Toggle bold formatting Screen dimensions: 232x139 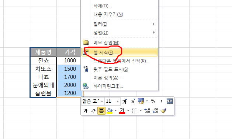(x=85, y=111)
